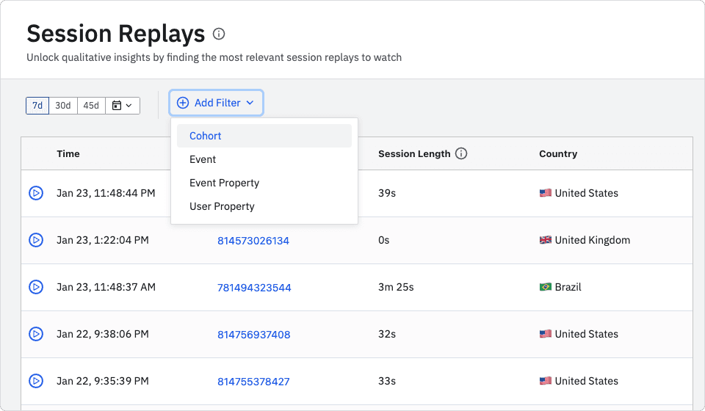This screenshot has width=705, height=411.
Task: Play the Jan 23, 11:48:44 PM session replay
Action: (x=35, y=193)
